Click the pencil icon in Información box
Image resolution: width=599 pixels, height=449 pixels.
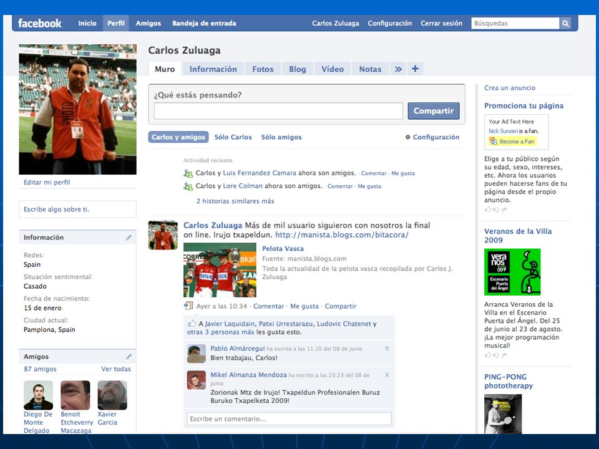[x=129, y=238]
